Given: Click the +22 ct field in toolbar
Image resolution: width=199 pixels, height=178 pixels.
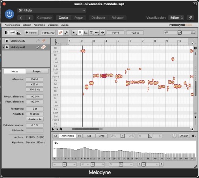Looking at the screenshot, I should (135, 33).
